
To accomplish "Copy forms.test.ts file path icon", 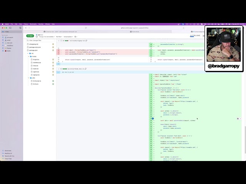I will point(85,69).
